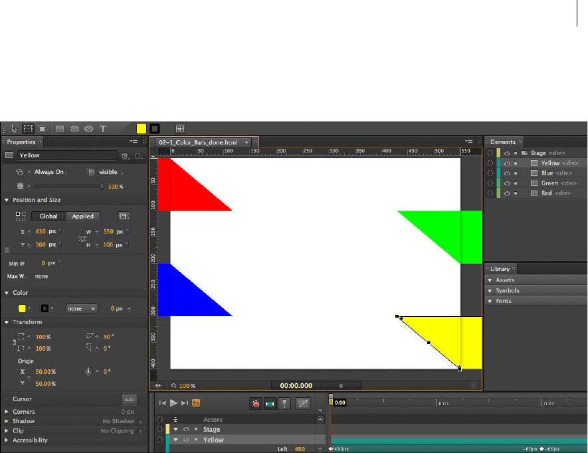588x453 pixels.
Task: Switch to Global coordinates
Action: (x=49, y=216)
